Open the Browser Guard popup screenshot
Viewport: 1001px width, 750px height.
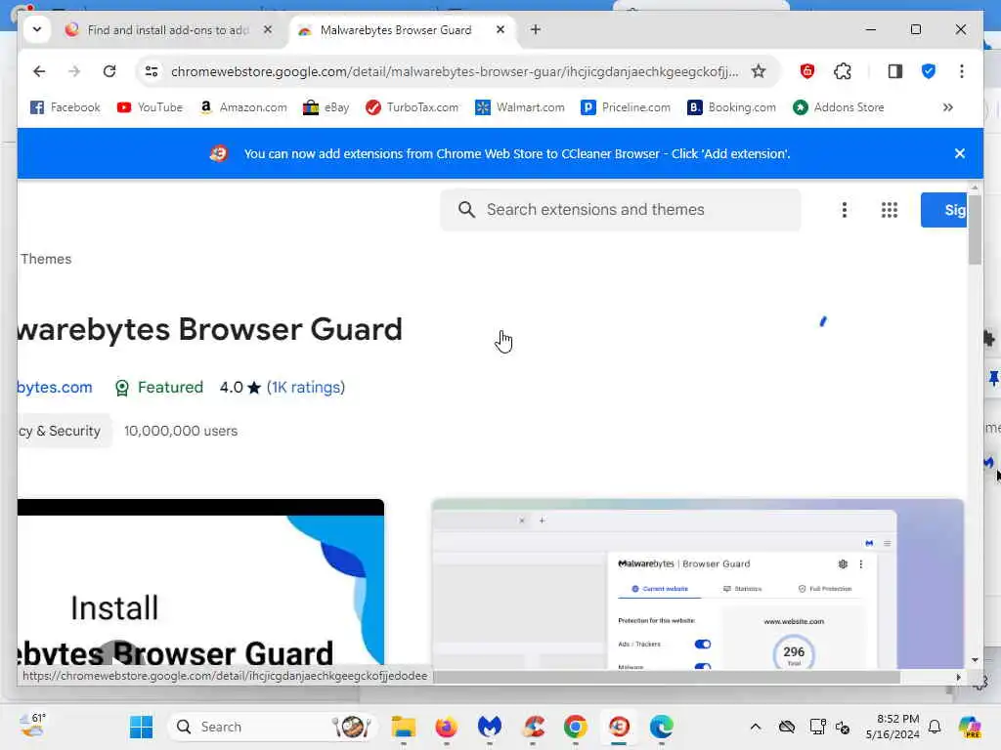698,584
